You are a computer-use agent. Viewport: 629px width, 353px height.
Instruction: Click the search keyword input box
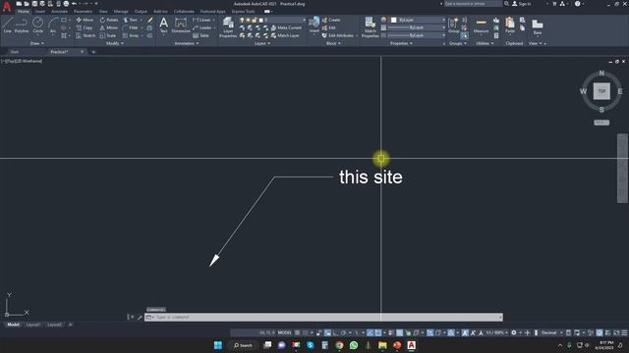(473, 4)
